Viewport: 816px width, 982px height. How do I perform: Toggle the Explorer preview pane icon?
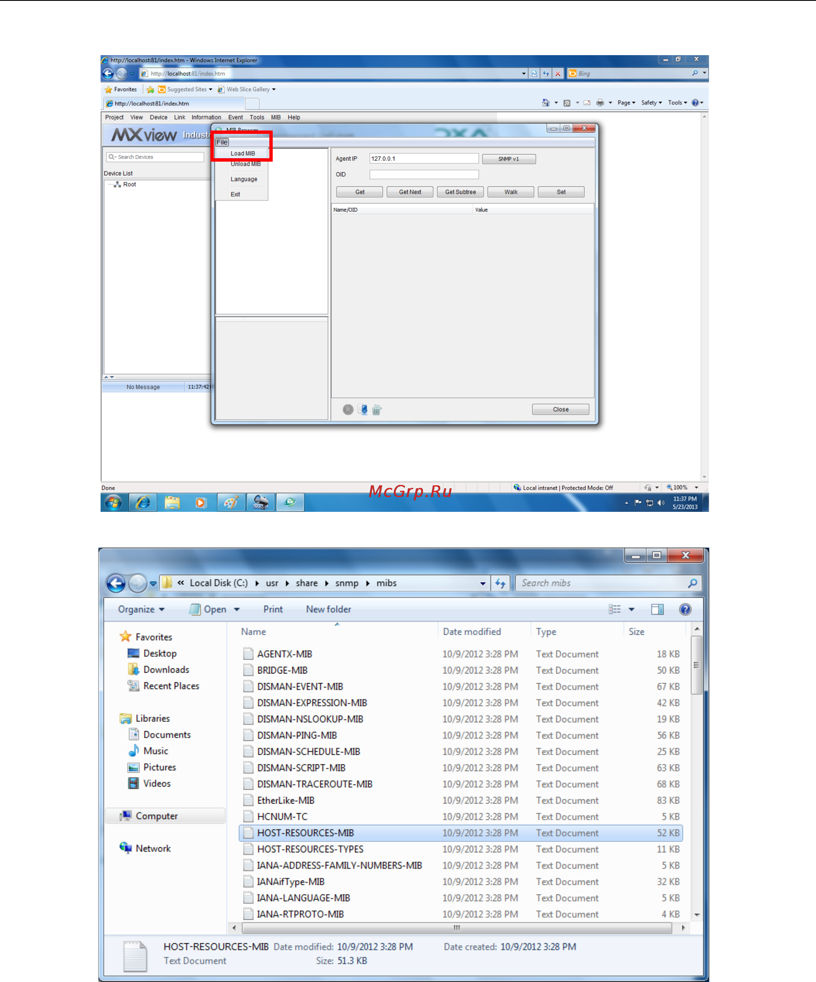point(657,609)
